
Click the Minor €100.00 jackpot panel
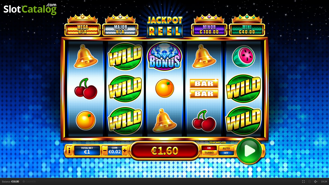tap(209, 30)
